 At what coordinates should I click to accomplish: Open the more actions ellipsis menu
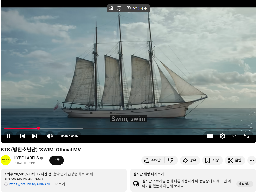(252, 160)
